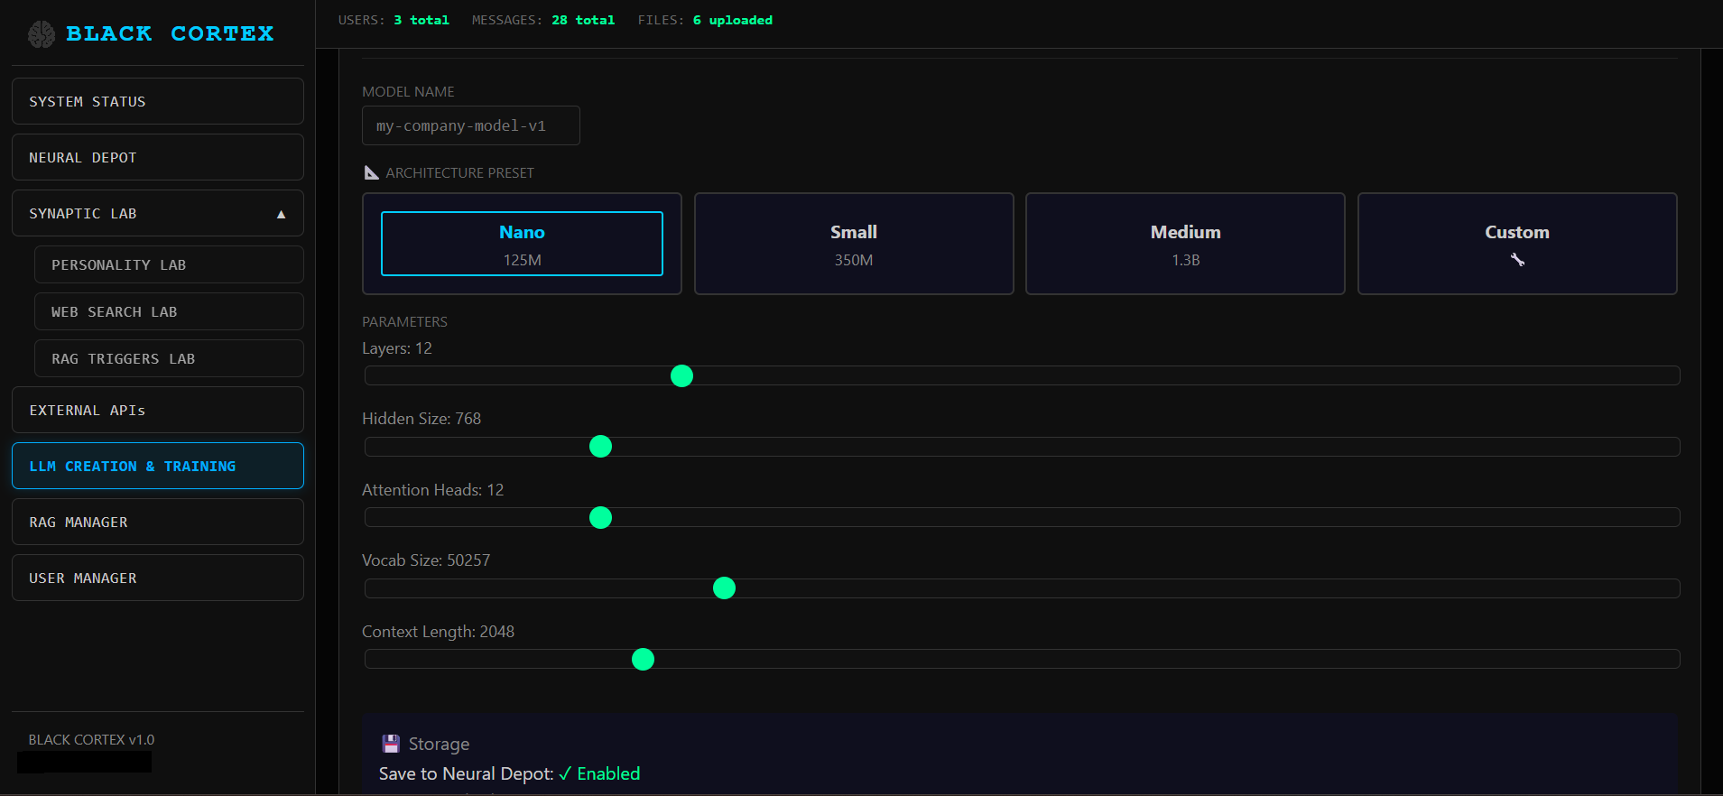Choose the Medium 1.3B preset
1723x796 pixels.
click(x=1184, y=244)
